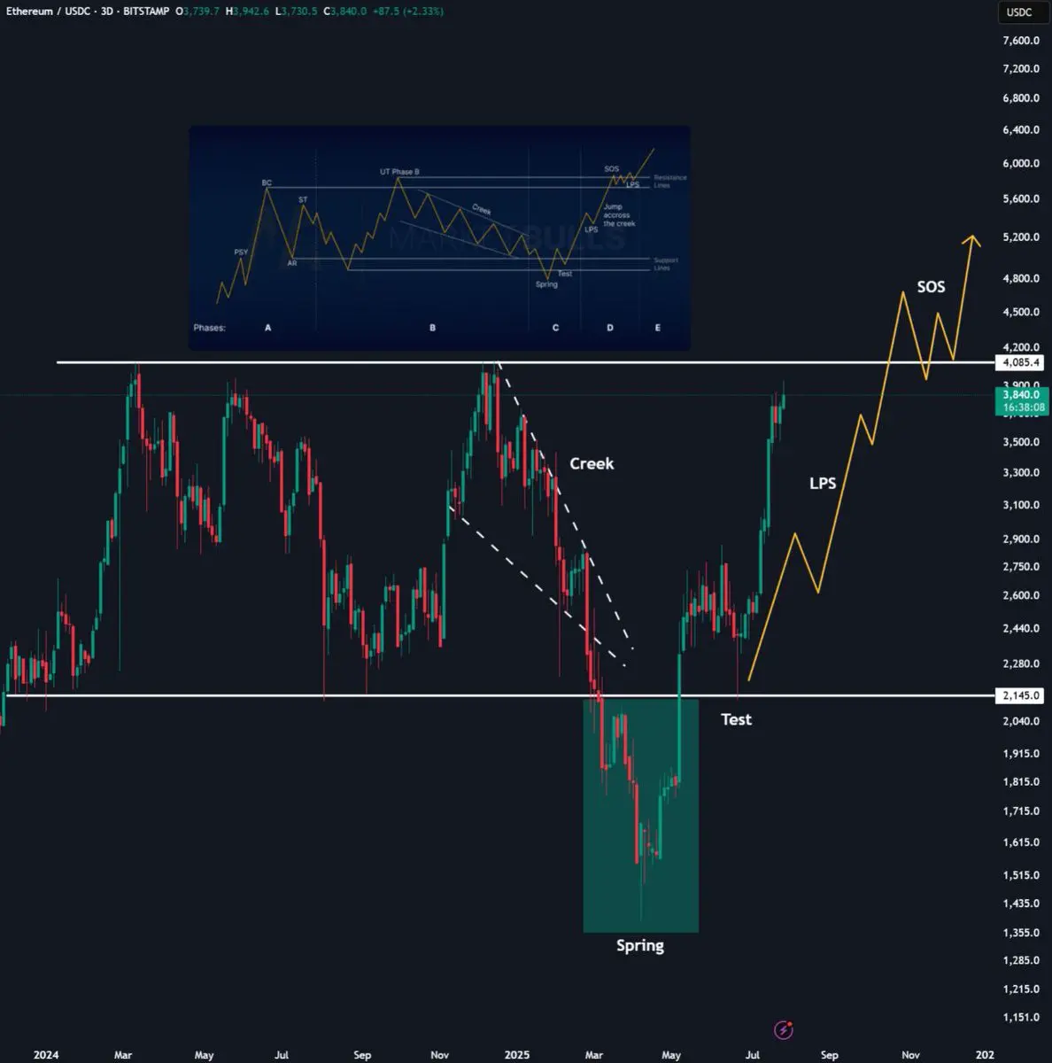1052x1063 pixels.
Task: Click the Open value O3,739.7 in header
Action: (197, 12)
